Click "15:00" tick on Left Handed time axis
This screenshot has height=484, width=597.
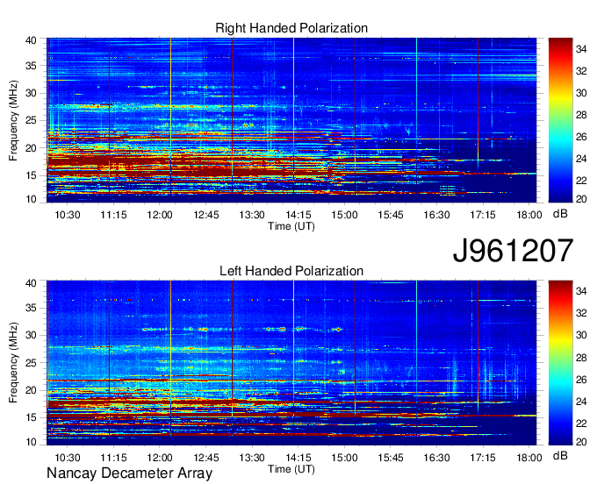point(344,458)
